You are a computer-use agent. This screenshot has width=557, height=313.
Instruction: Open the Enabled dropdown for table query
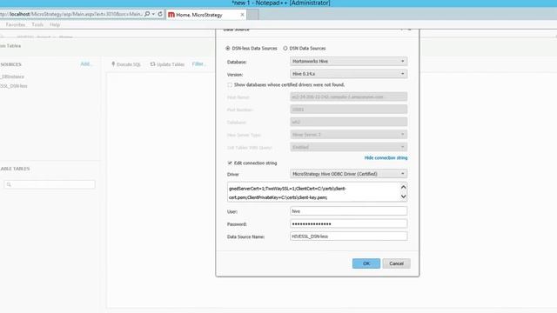[x=348, y=147]
